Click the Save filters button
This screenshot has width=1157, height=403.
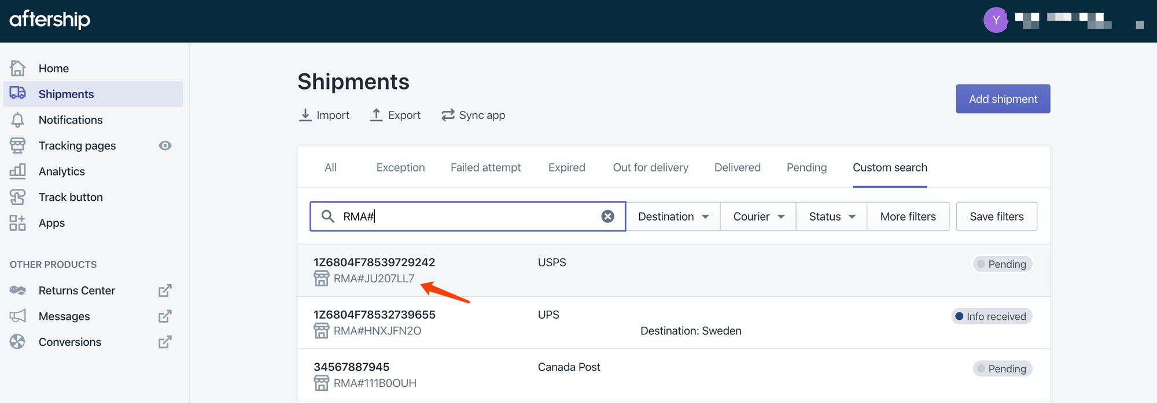coord(996,217)
